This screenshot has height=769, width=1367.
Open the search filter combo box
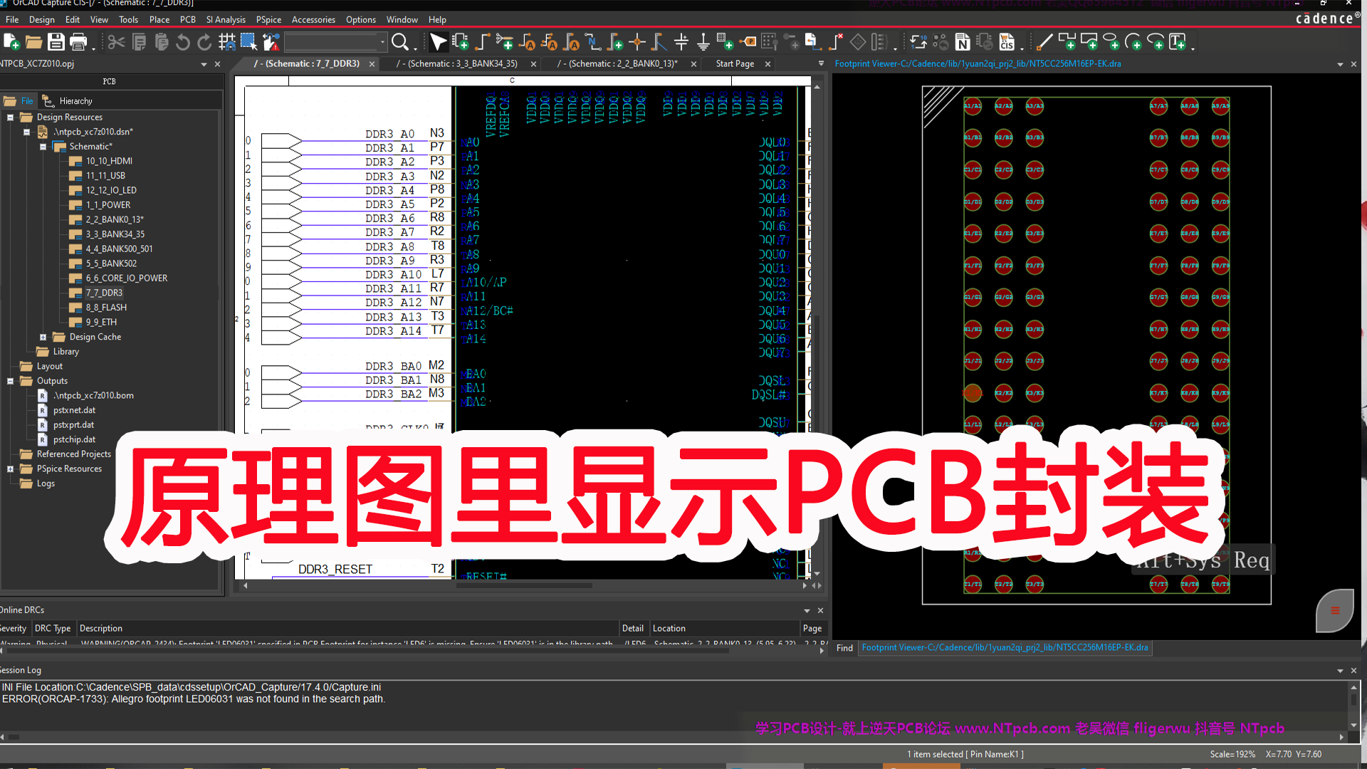(x=335, y=43)
